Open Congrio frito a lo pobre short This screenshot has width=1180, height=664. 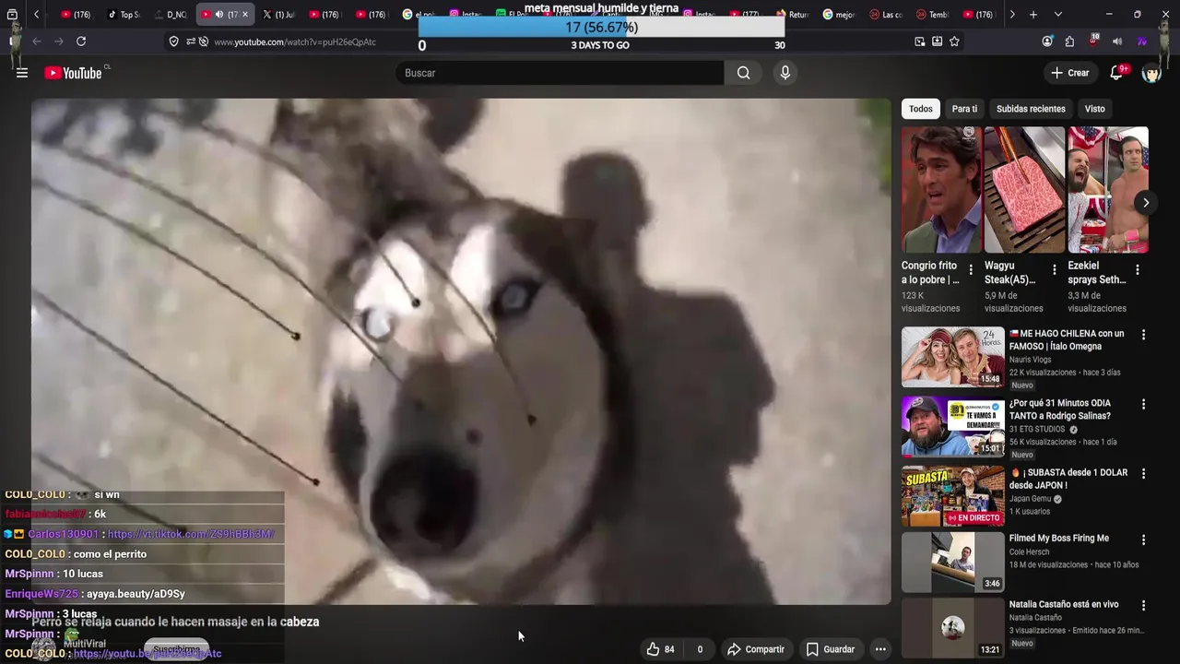[x=941, y=190]
